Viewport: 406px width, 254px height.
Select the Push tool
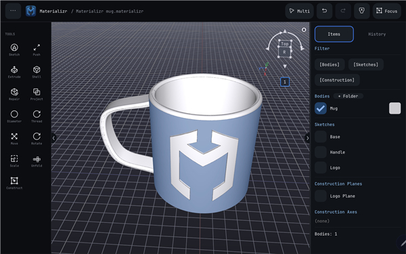[x=37, y=49]
